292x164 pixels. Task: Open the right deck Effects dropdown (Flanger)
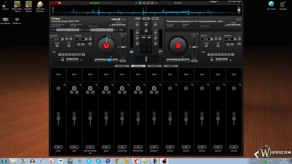point(207,39)
